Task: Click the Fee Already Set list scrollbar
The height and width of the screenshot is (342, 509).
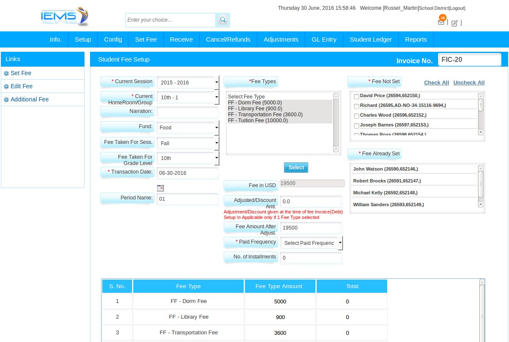Action: click(481, 186)
